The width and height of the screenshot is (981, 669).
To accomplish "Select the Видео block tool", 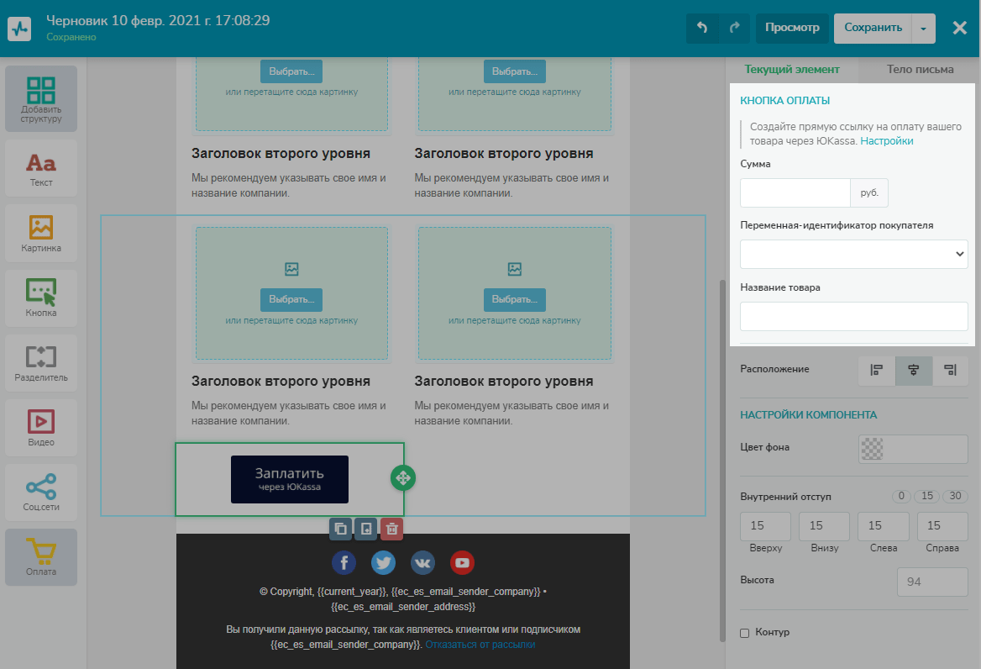I will pyautogui.click(x=41, y=428).
